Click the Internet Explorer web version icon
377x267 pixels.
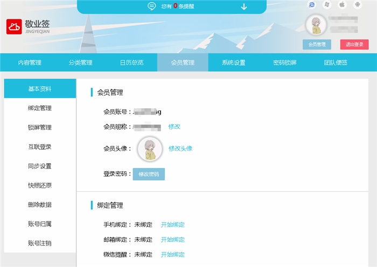click(311, 5)
